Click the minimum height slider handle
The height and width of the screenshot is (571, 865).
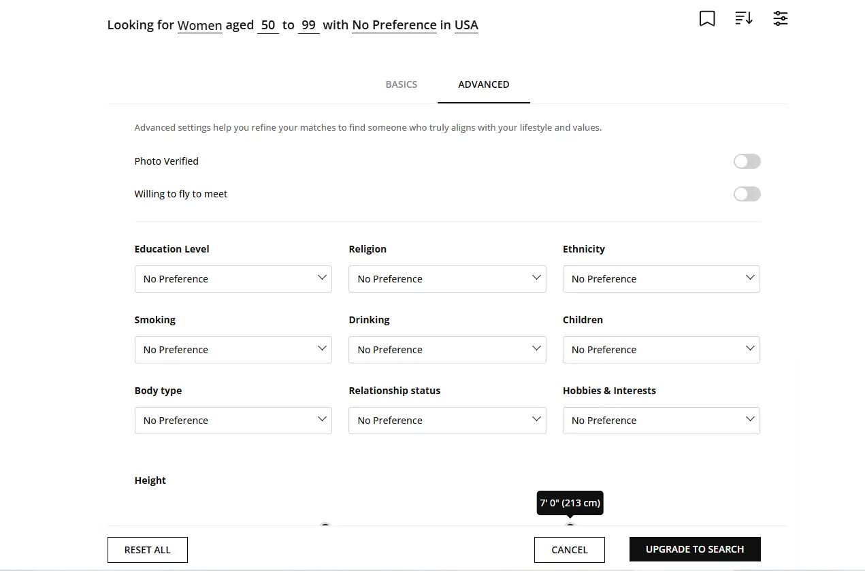(325, 524)
